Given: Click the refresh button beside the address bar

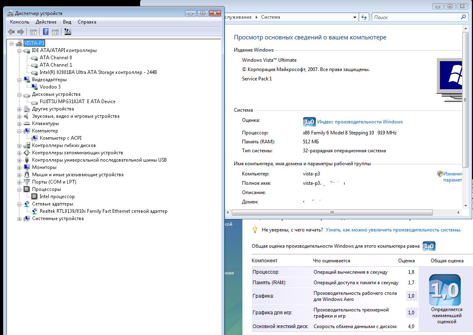Looking at the screenshot, I should coord(364,17).
